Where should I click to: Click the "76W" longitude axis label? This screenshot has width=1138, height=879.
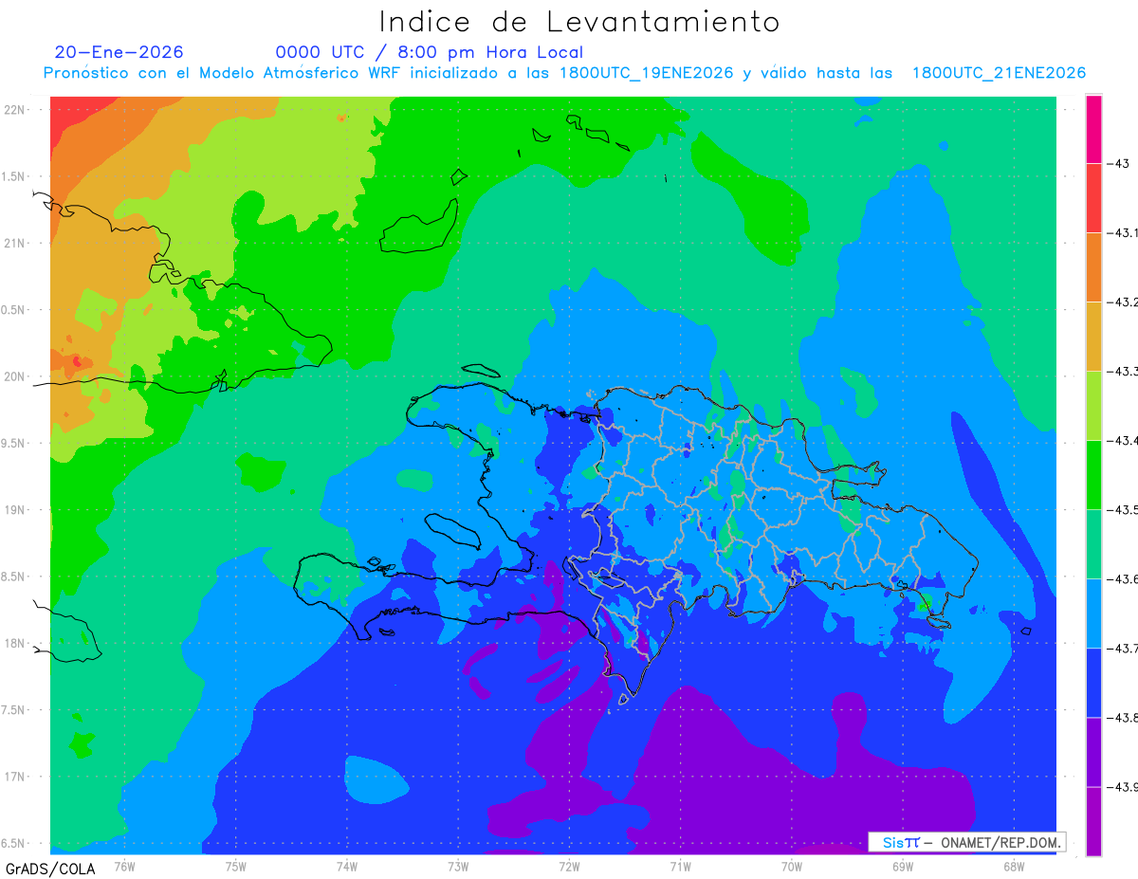(124, 866)
